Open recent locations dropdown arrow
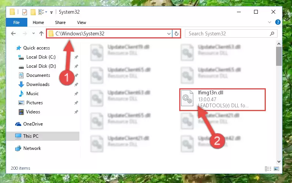Screen dimensions: 292x183 [x=33, y=33]
